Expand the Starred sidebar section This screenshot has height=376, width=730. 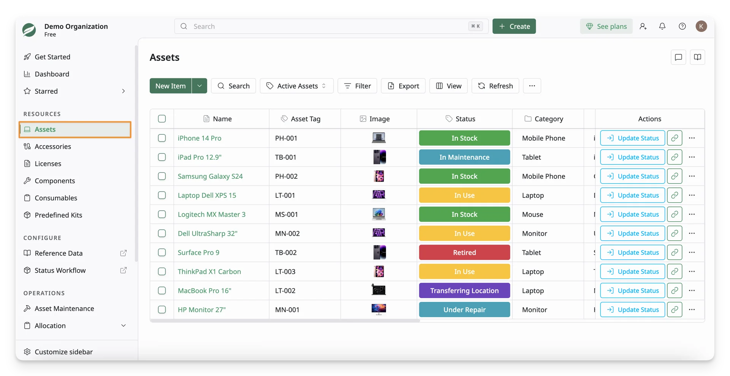(x=123, y=91)
